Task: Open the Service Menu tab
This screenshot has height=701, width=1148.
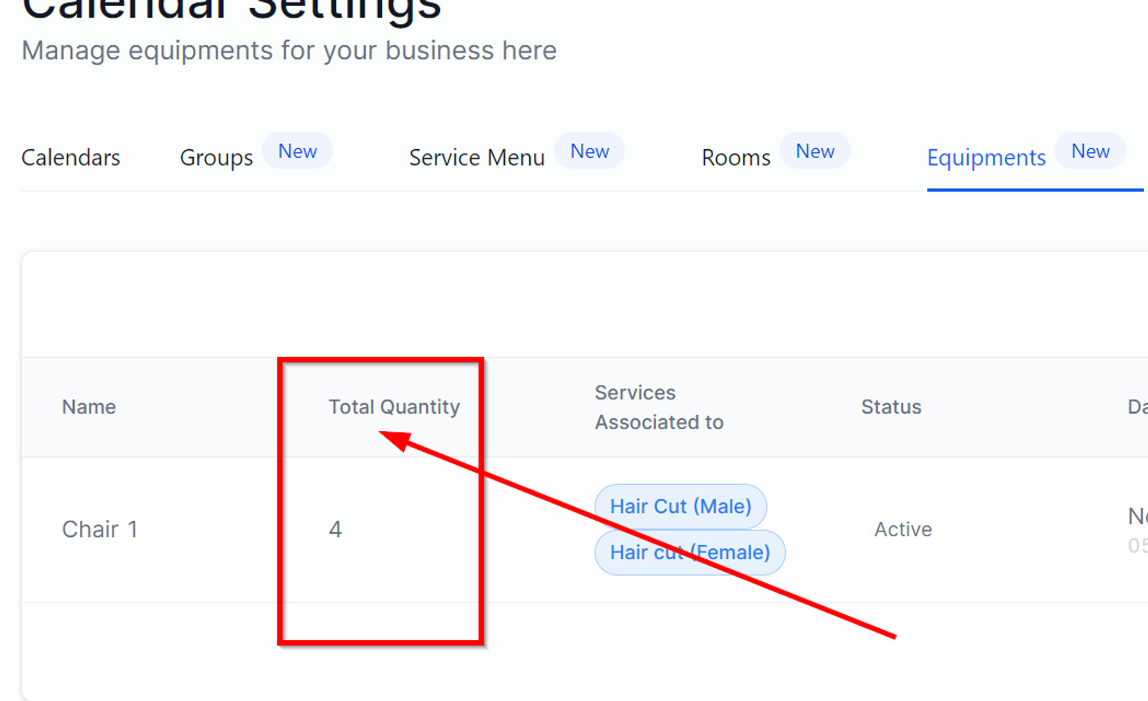Action: pyautogui.click(x=476, y=157)
